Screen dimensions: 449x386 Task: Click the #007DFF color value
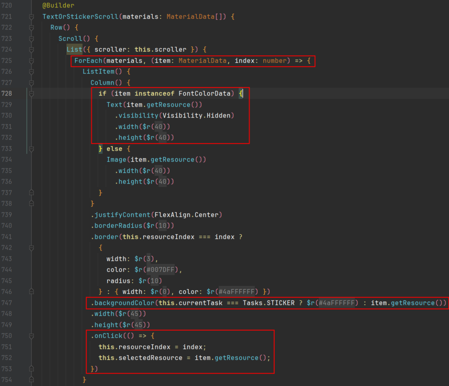(160, 270)
